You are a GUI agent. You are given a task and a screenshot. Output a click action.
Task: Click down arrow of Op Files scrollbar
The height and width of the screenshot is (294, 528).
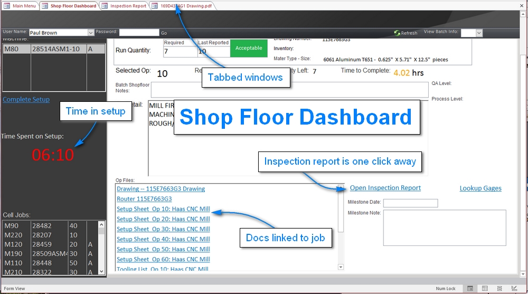[x=341, y=267]
